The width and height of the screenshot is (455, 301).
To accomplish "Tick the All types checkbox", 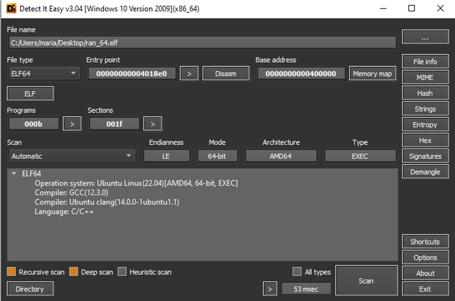I will [297, 272].
